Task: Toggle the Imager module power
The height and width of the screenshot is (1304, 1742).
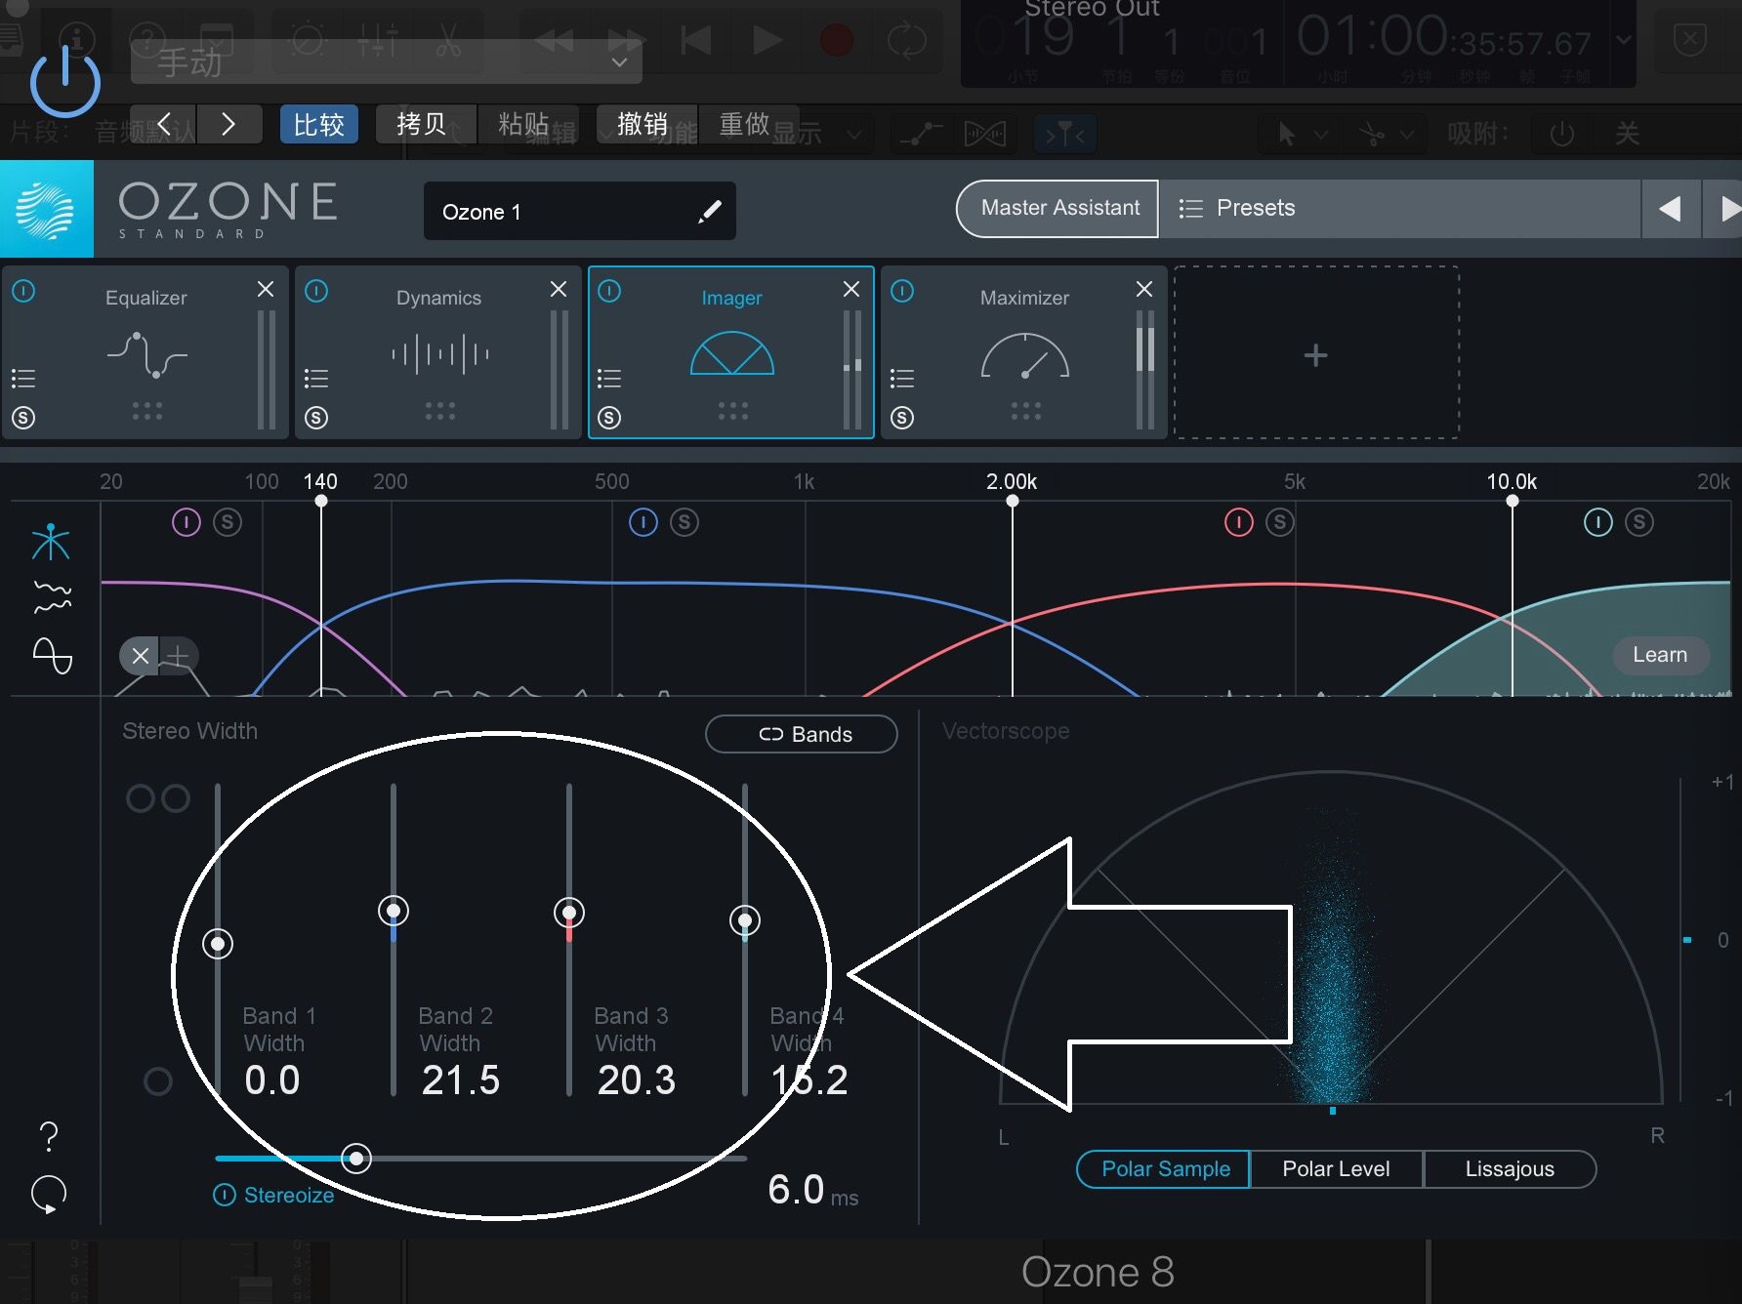Action: (x=609, y=291)
